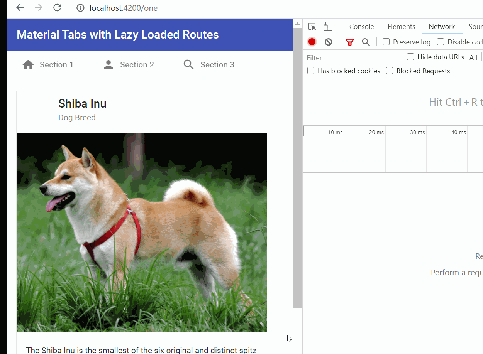The image size is (483, 354).
Task: Click the browser back arrow
Action: click(x=20, y=8)
